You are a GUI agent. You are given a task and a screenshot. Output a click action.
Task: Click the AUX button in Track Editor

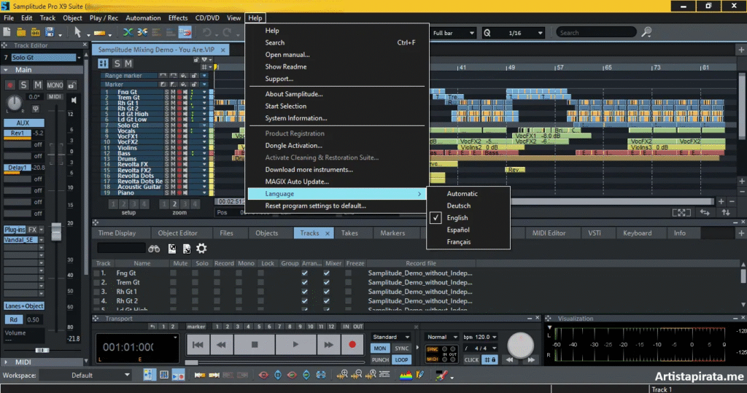[24, 123]
